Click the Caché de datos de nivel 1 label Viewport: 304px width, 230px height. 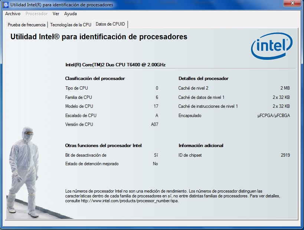point(202,97)
